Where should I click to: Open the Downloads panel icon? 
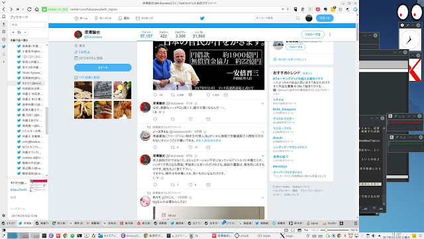pos(3,24)
